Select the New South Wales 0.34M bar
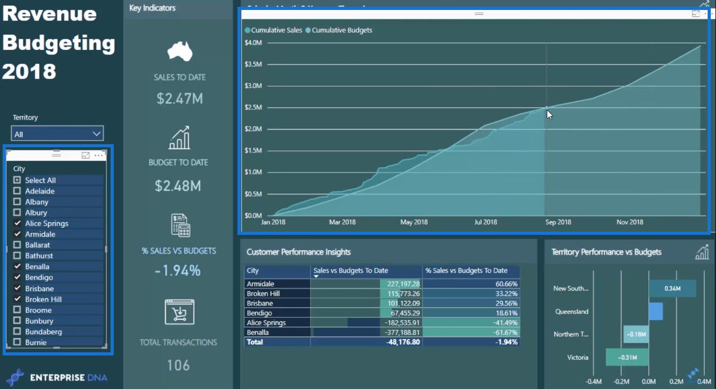This screenshot has height=389, width=716. [x=672, y=288]
